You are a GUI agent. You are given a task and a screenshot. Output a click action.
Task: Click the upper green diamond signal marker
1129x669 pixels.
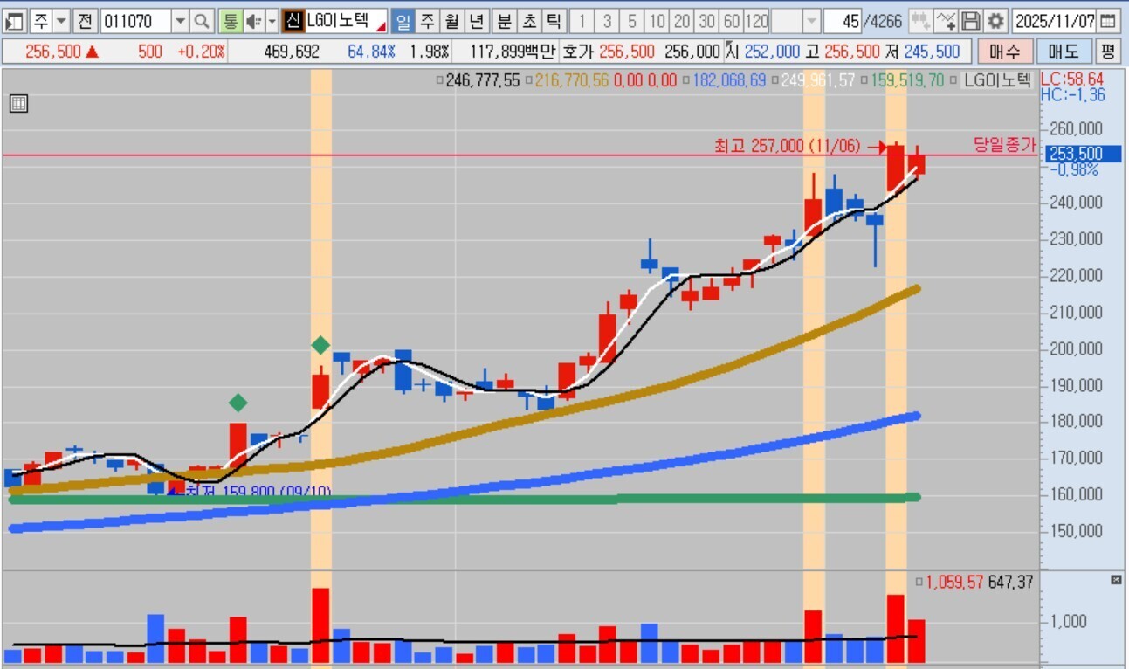(321, 345)
